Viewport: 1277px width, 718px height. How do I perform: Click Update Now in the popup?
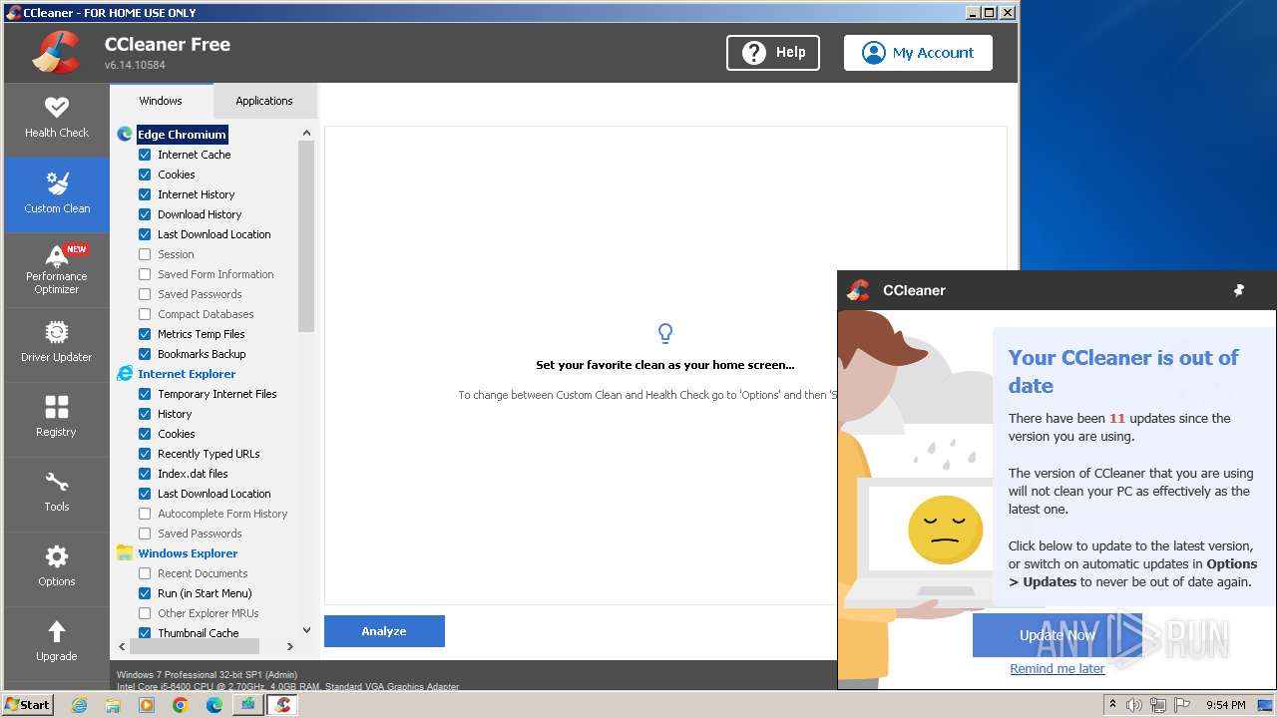tap(1058, 635)
